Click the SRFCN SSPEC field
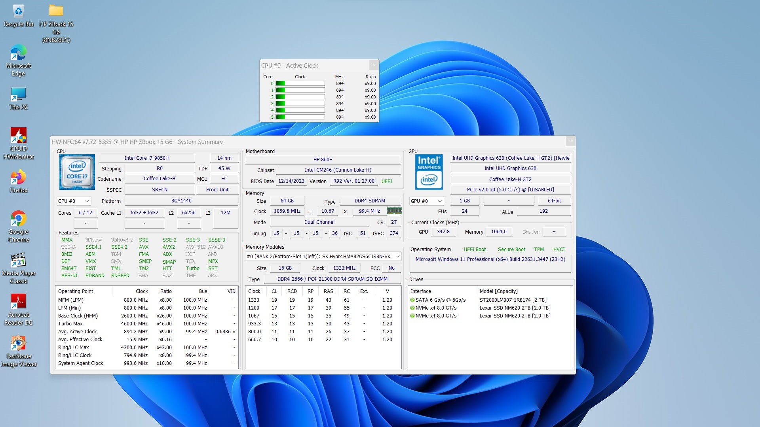This screenshot has height=427, width=760. (x=160, y=190)
